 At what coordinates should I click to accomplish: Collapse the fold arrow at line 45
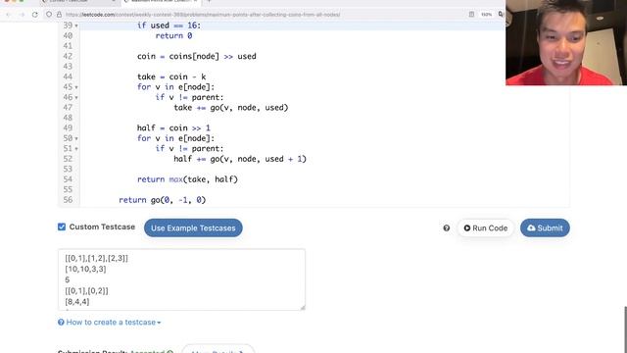point(76,87)
